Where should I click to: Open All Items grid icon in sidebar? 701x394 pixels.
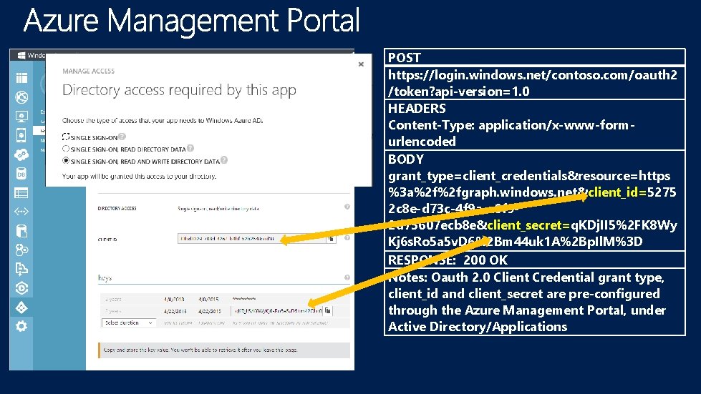[x=21, y=78]
